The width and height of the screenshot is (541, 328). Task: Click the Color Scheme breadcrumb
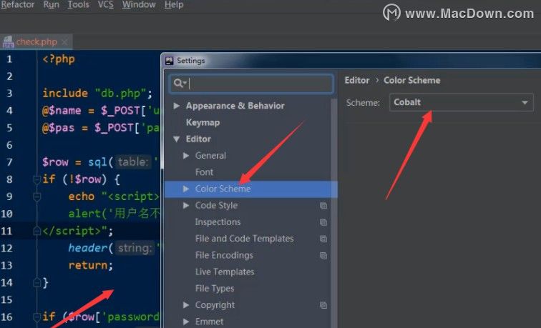(412, 80)
